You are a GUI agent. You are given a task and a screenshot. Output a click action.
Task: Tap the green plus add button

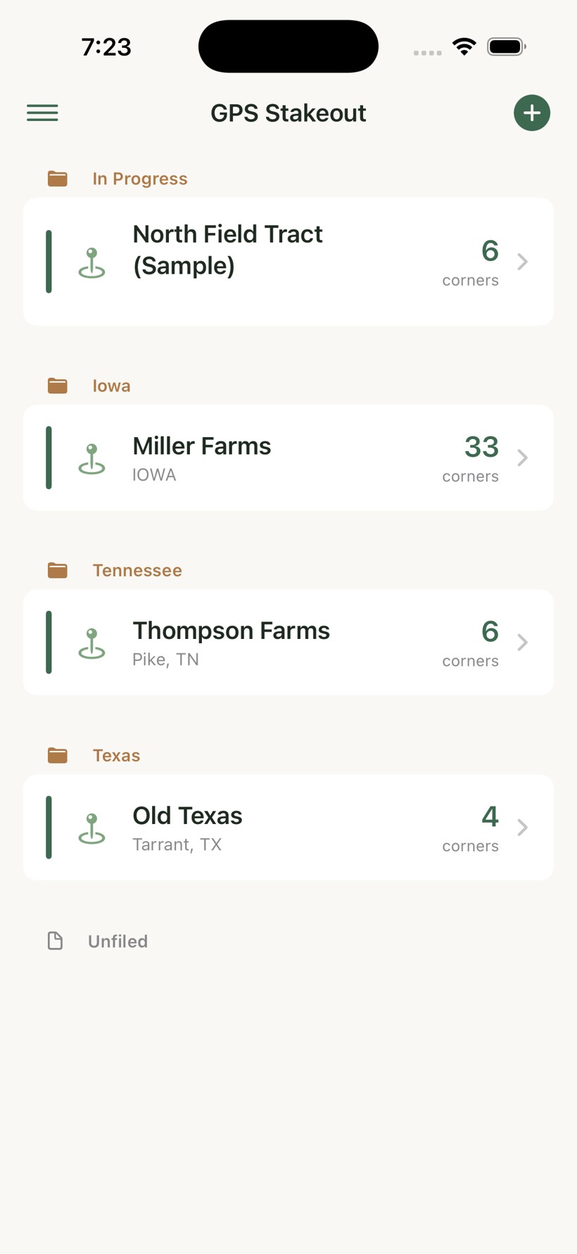(532, 113)
